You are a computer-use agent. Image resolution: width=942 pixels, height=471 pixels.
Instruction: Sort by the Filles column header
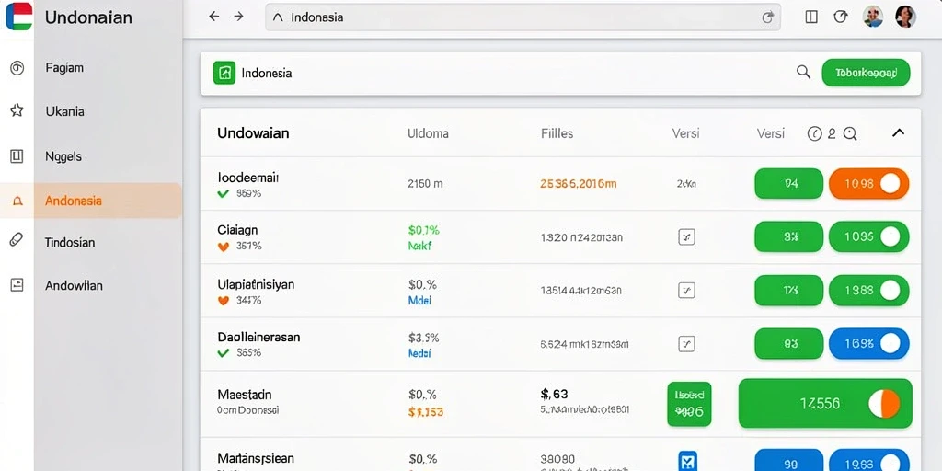pyautogui.click(x=557, y=133)
